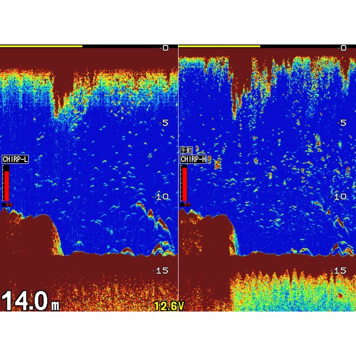Viewport: 356px width, 356px height.
Task: Select the 14.0 m depth readout
Action: [30, 301]
